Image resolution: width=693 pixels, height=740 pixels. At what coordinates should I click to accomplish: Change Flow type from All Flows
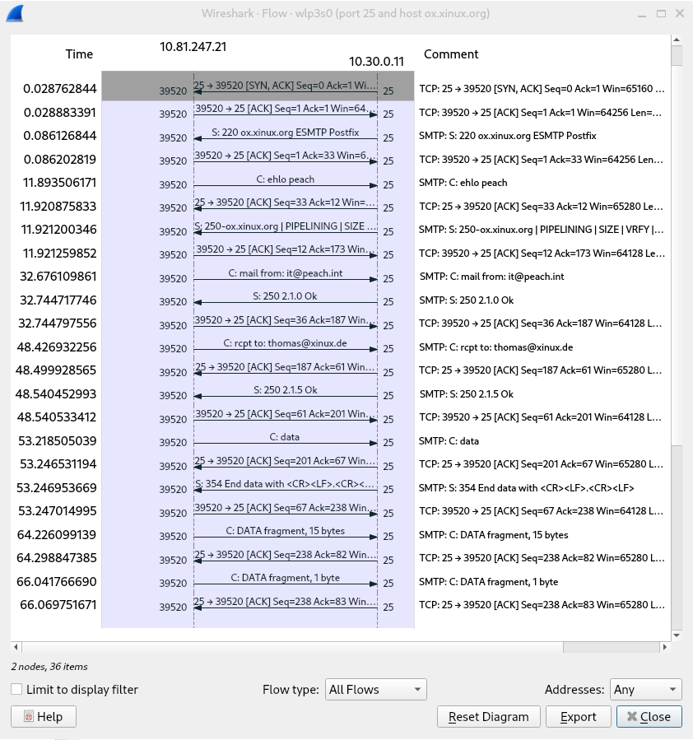tap(374, 689)
